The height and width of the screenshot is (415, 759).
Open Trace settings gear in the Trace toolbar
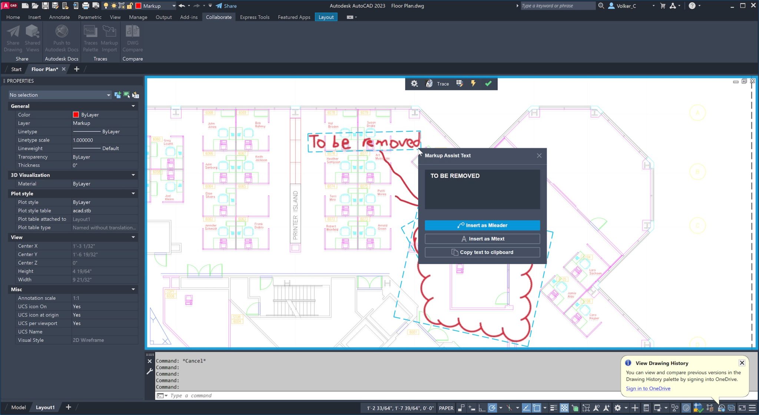click(x=414, y=84)
